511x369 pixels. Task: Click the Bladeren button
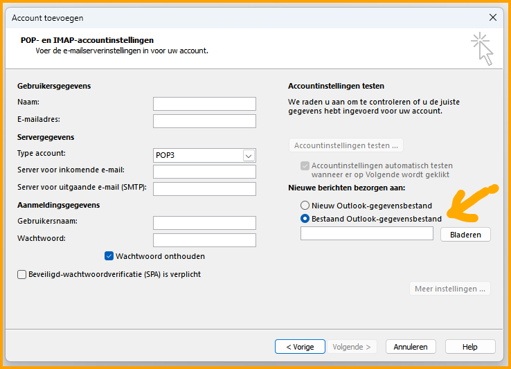[465, 235]
